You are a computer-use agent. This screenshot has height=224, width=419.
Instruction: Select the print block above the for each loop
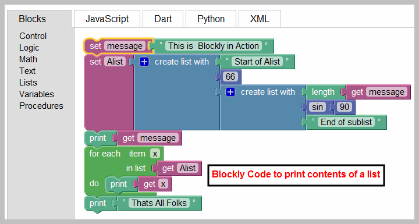[98, 138]
